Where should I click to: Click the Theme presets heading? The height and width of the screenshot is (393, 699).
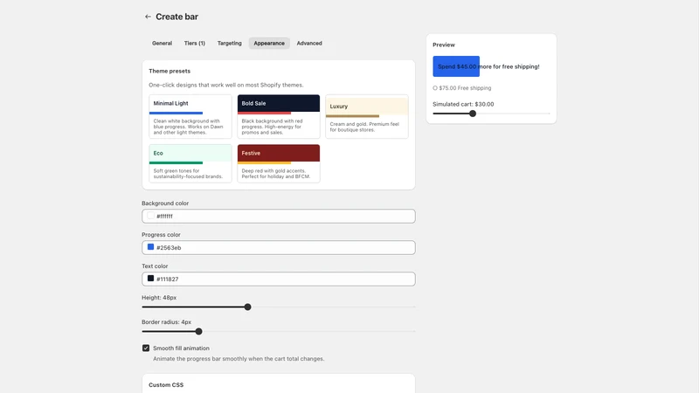click(x=170, y=71)
